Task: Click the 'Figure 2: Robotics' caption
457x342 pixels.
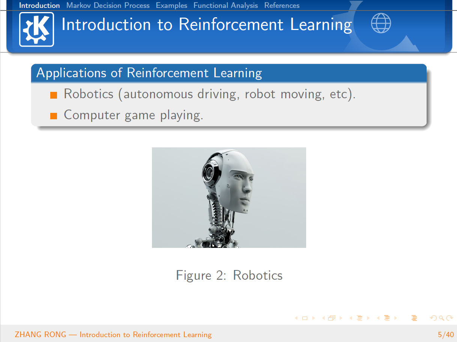Action: coord(229,275)
